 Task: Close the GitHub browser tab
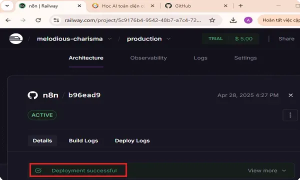point(225,6)
